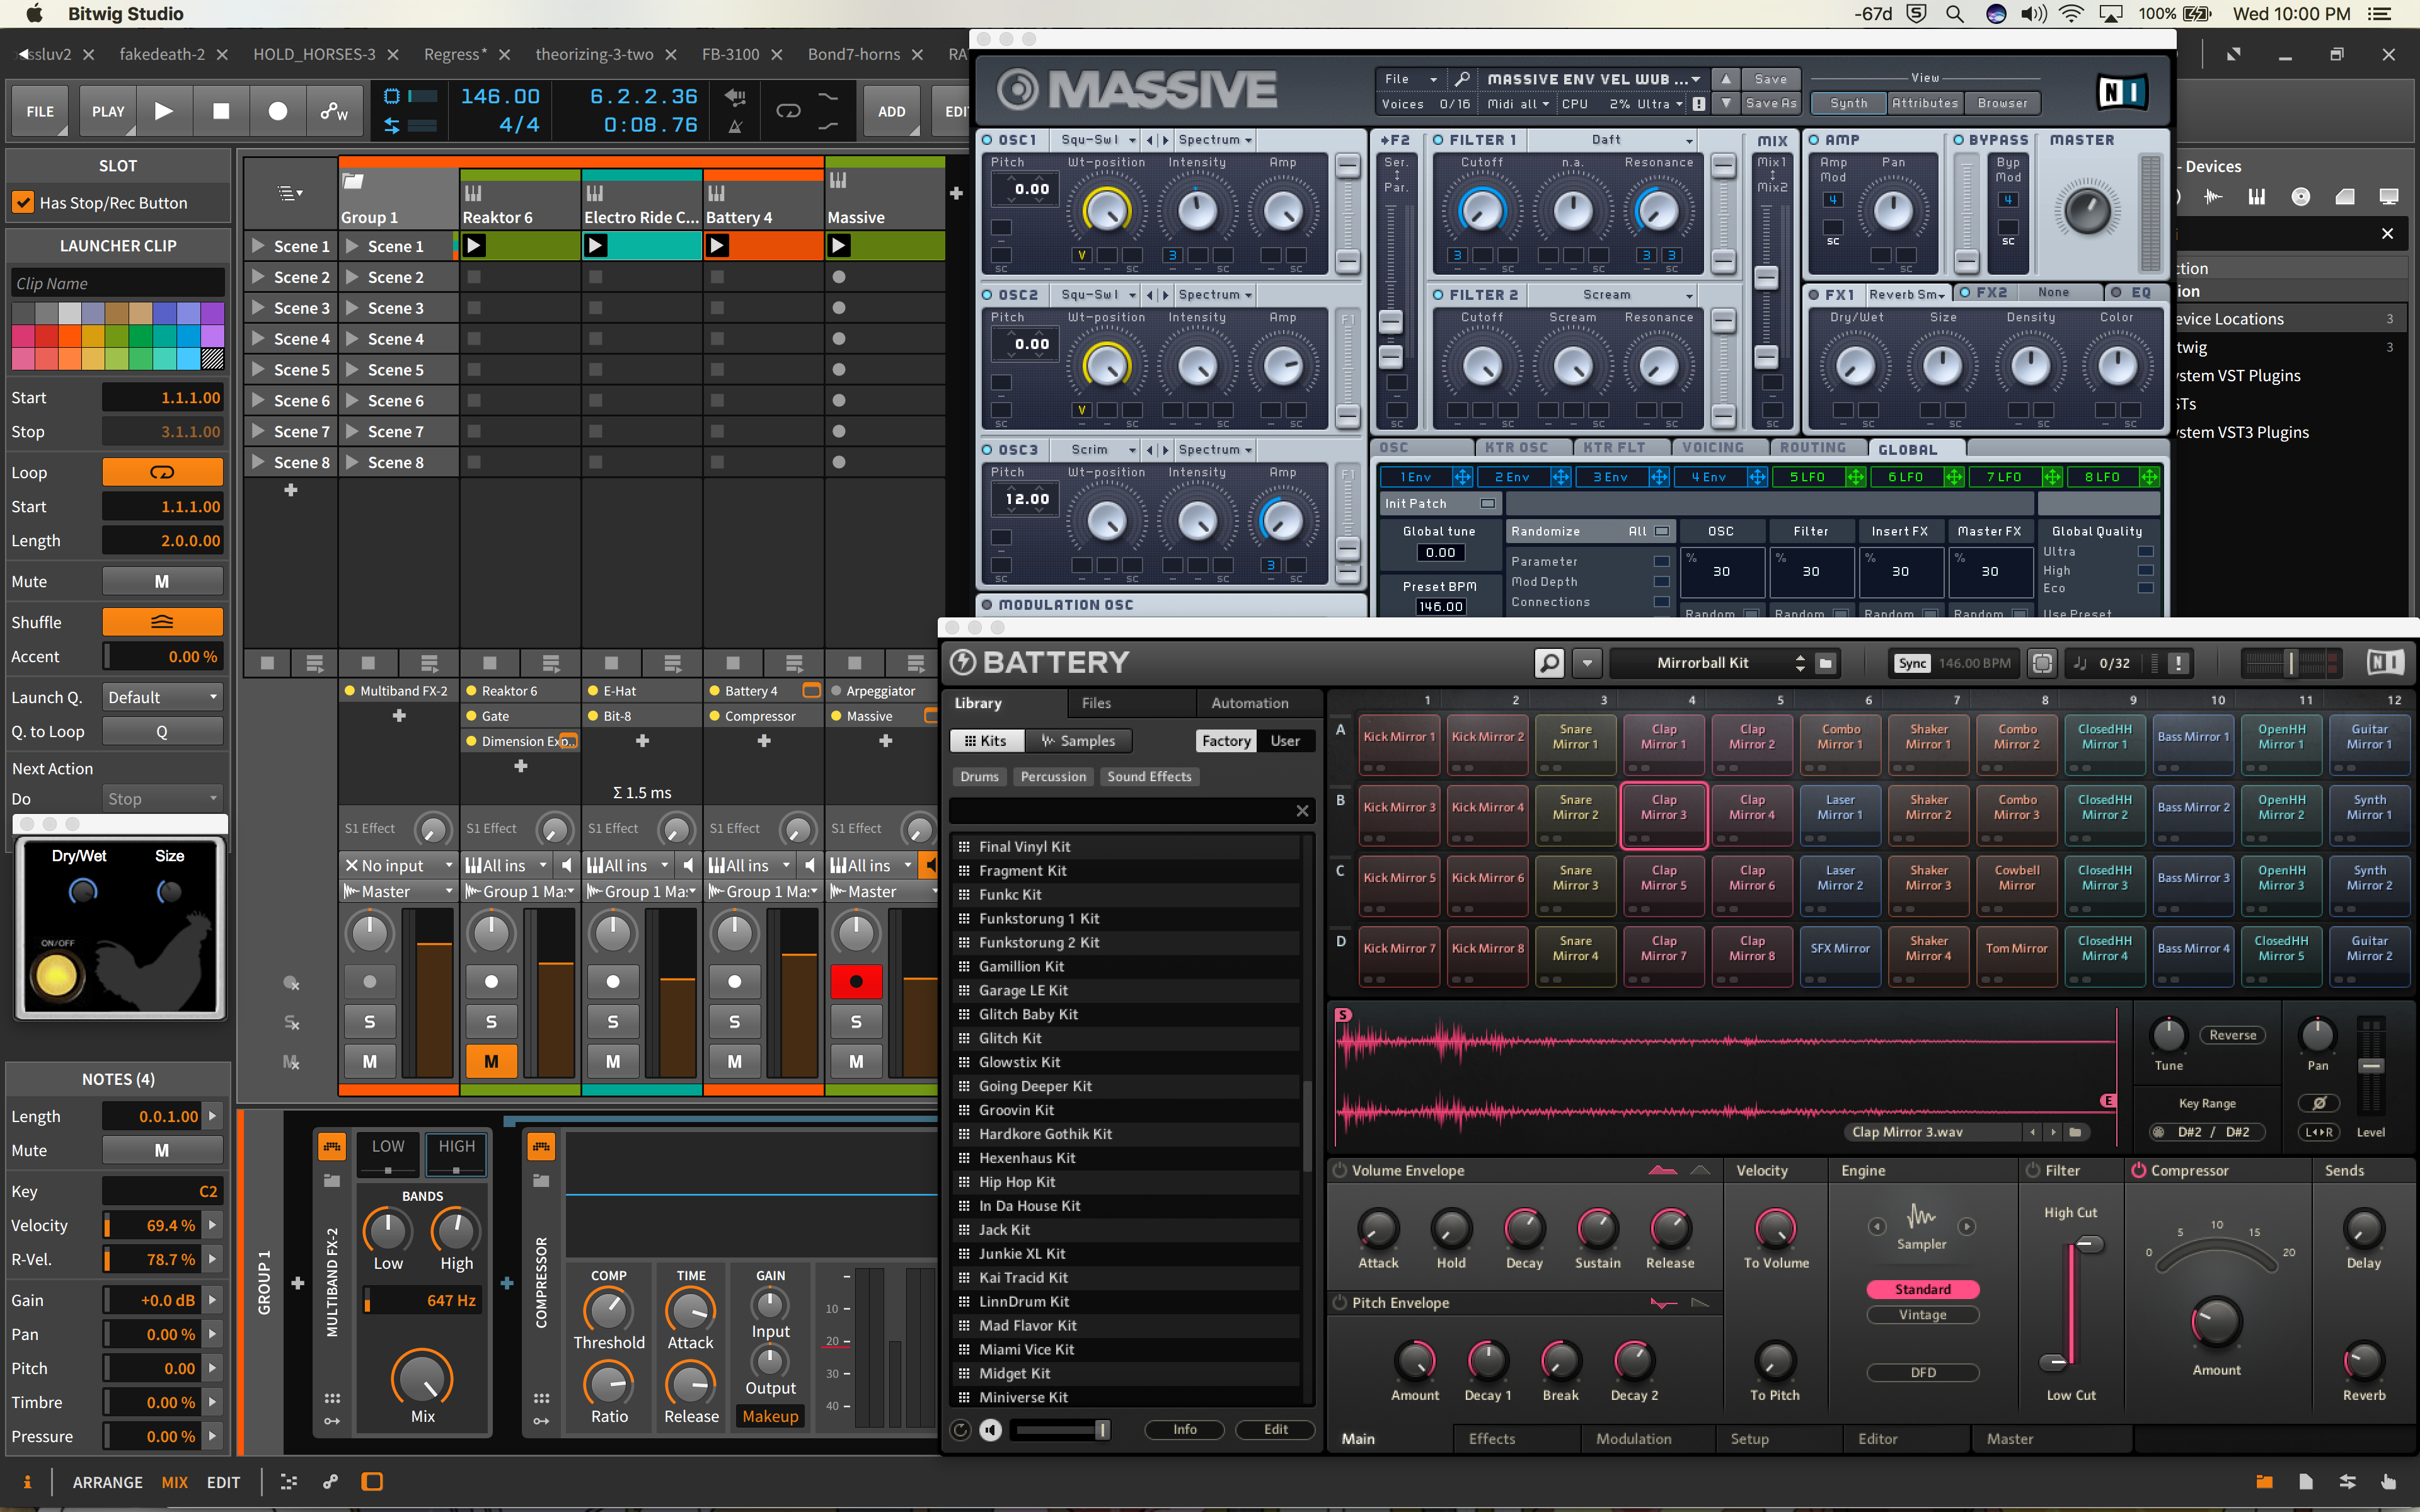2420x1512 pixels.
Task: Click the Info button in Battery library
Action: [x=1184, y=1430]
